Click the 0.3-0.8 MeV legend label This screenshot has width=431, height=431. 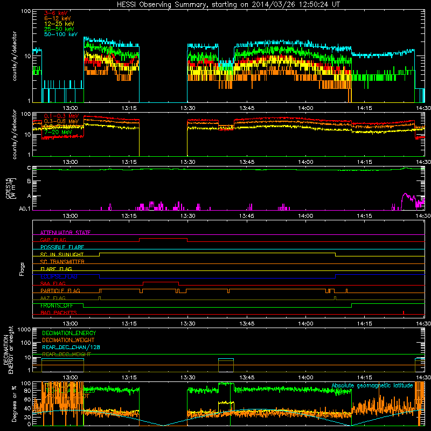tap(61, 121)
